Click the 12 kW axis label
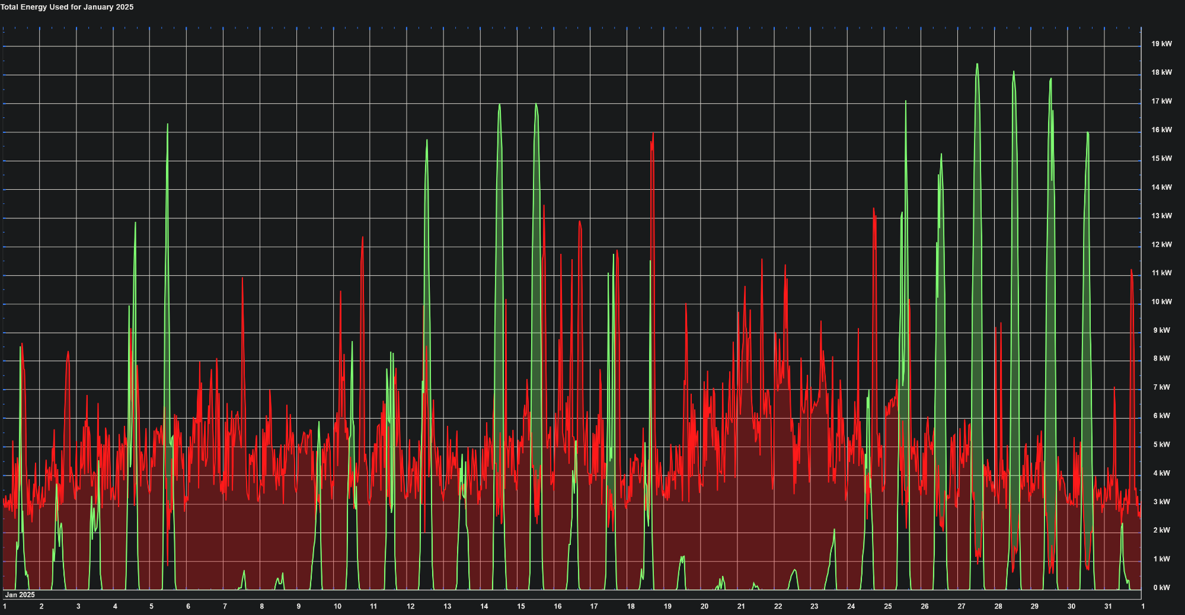The image size is (1185, 615). point(1161,244)
